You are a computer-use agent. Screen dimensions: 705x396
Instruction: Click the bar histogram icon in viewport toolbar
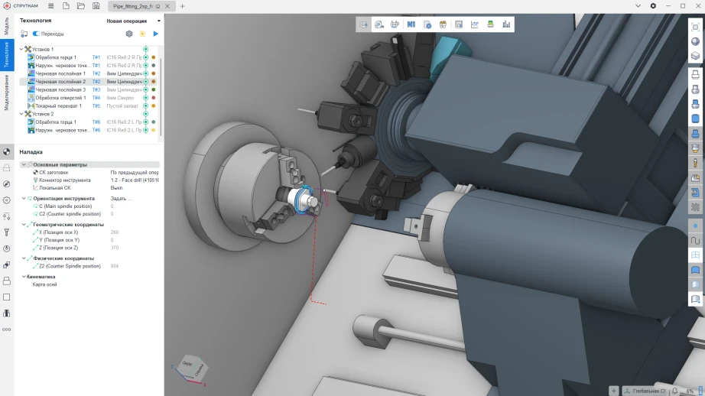tap(506, 24)
